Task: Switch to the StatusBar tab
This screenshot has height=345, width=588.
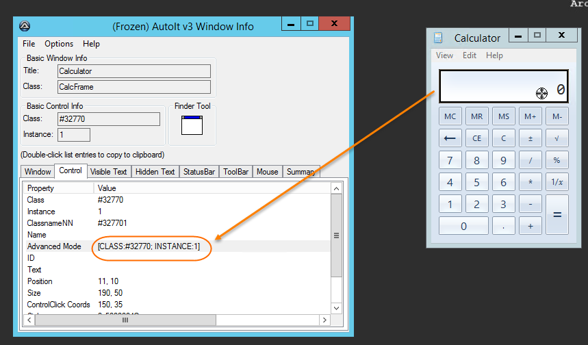Action: 199,172
